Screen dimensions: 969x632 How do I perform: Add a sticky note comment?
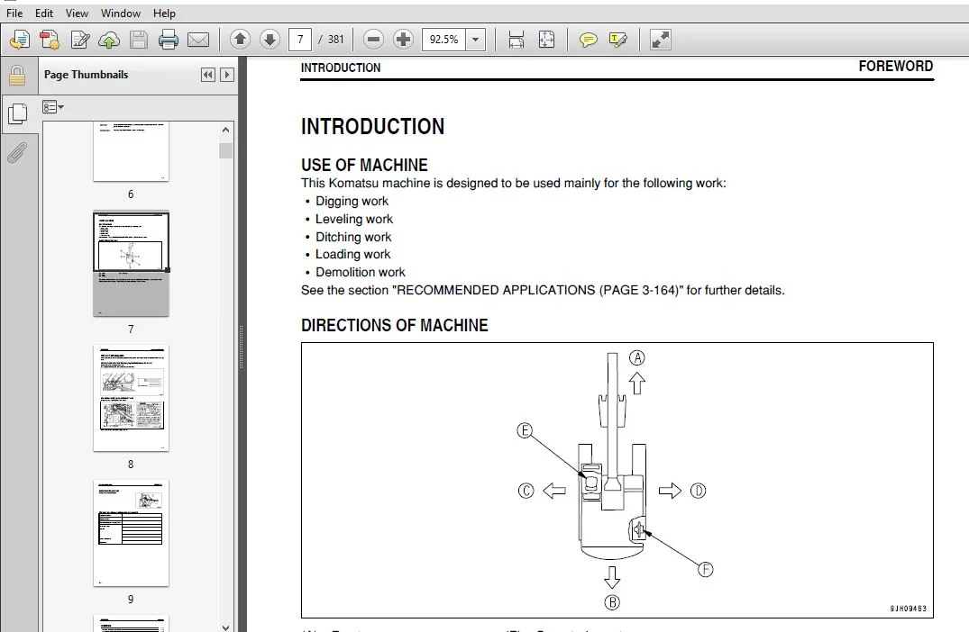(x=588, y=41)
